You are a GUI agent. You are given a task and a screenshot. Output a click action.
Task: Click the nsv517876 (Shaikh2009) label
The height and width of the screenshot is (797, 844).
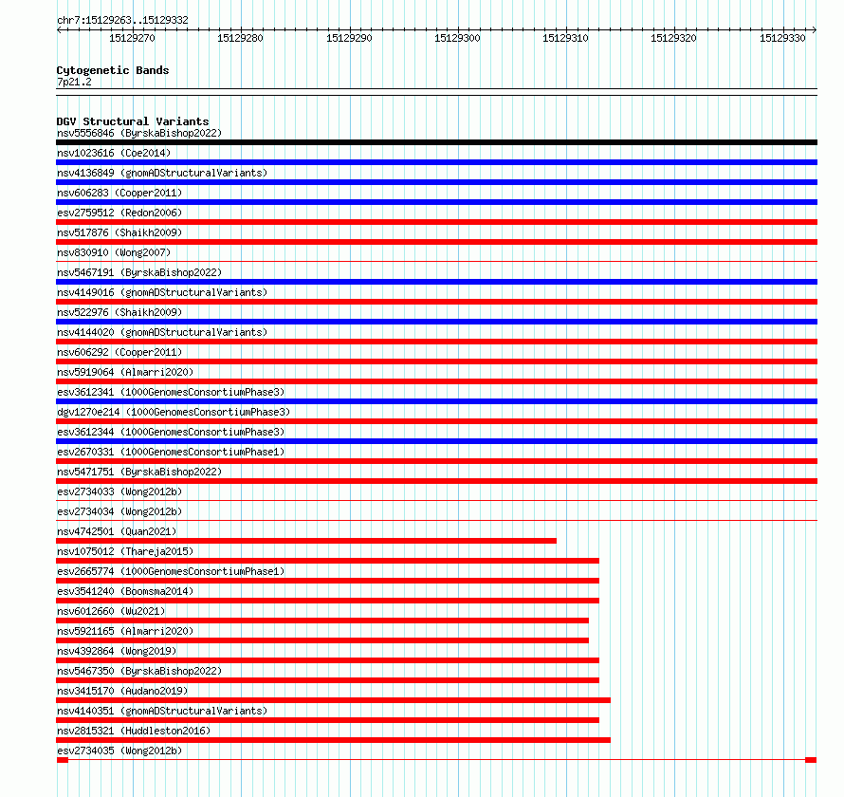pos(119,232)
